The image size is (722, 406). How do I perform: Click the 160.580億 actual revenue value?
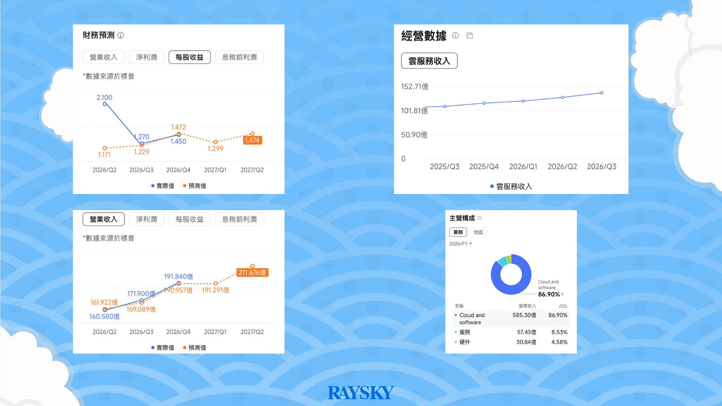point(105,317)
